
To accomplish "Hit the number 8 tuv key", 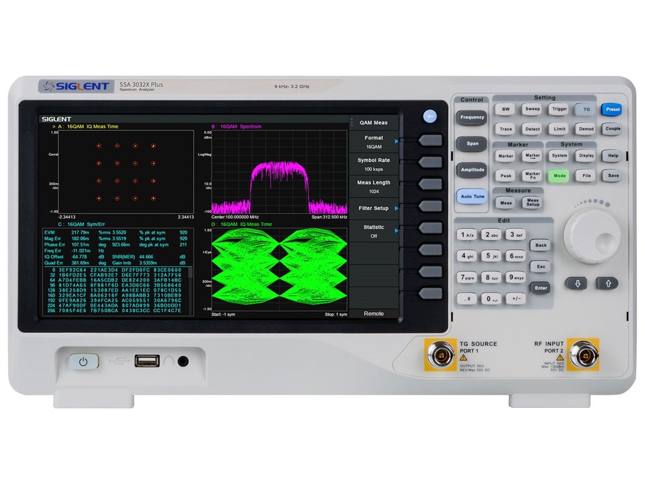I will coord(491,277).
